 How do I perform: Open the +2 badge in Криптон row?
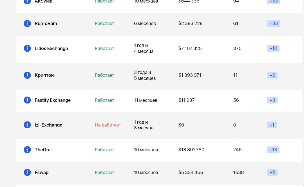pos(272,75)
